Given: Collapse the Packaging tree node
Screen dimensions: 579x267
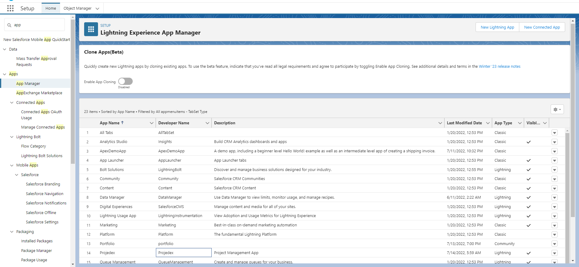Looking at the screenshot, I should [x=12, y=232].
